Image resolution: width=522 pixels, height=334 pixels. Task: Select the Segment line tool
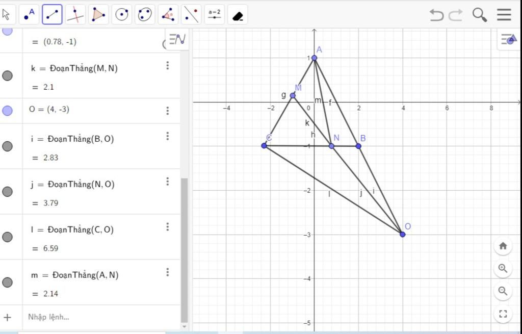coord(52,15)
